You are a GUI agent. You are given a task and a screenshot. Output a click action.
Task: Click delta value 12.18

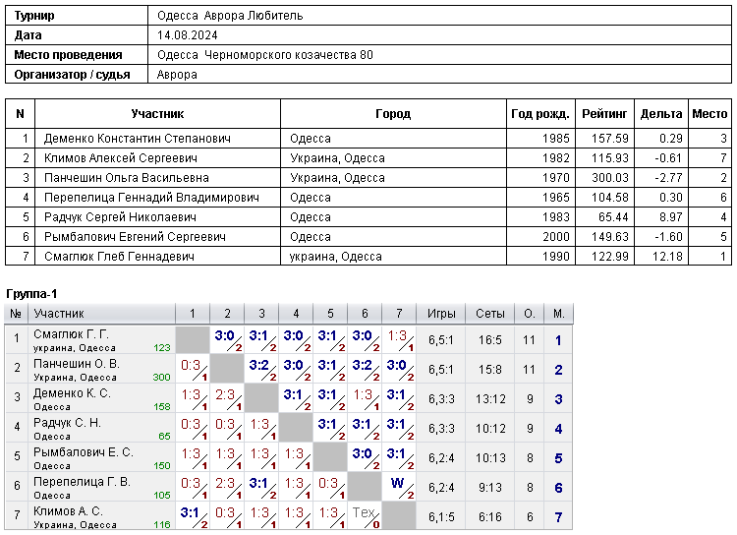point(667,257)
